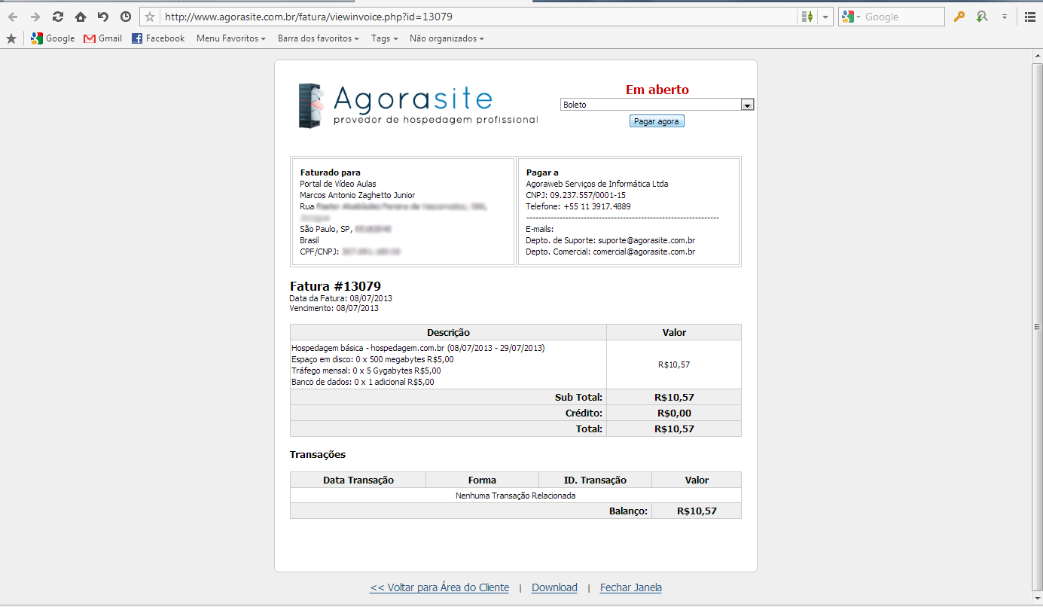This screenshot has width=1043, height=607.
Task: Go to the home page icon
Action: pyautogui.click(x=81, y=17)
